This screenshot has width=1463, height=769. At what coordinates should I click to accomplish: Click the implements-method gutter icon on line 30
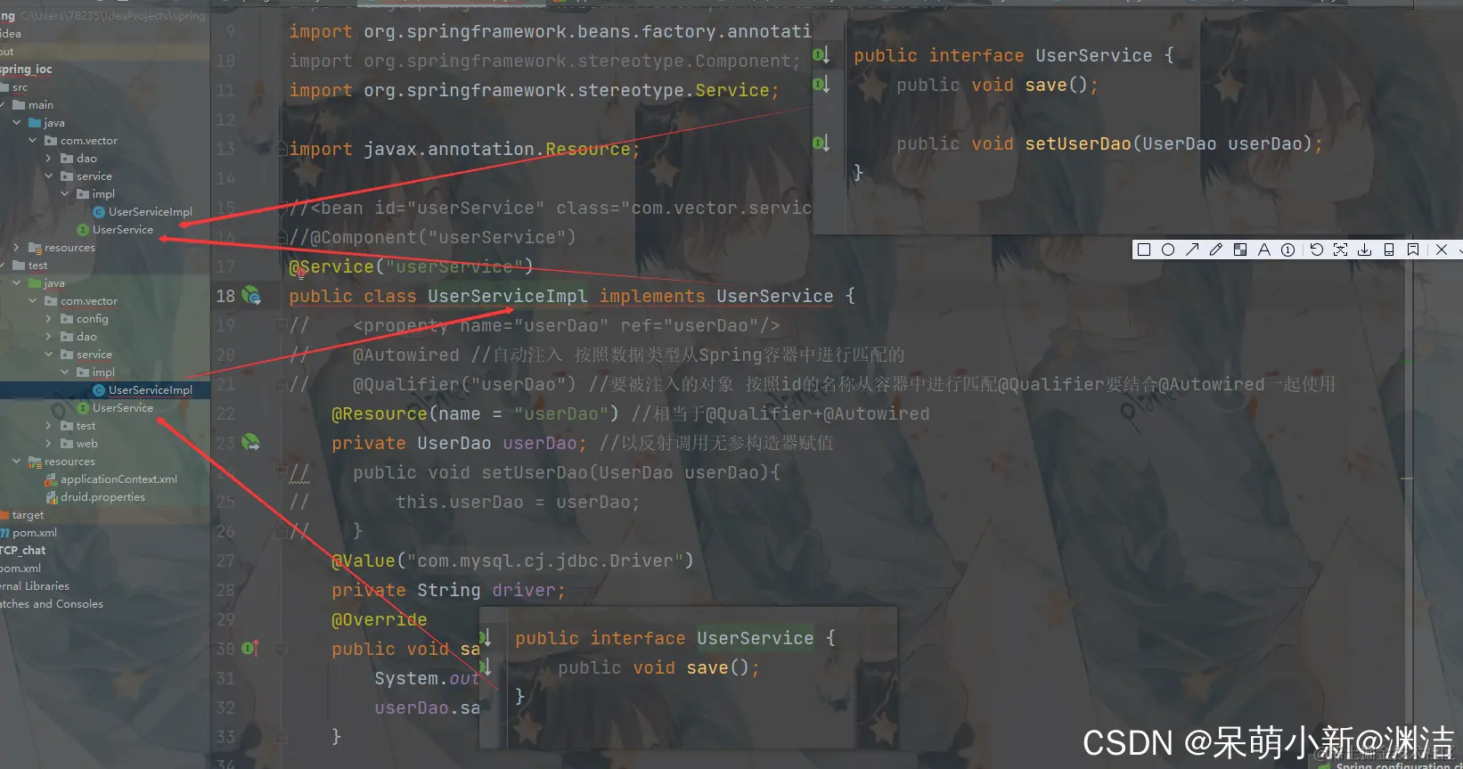point(250,648)
